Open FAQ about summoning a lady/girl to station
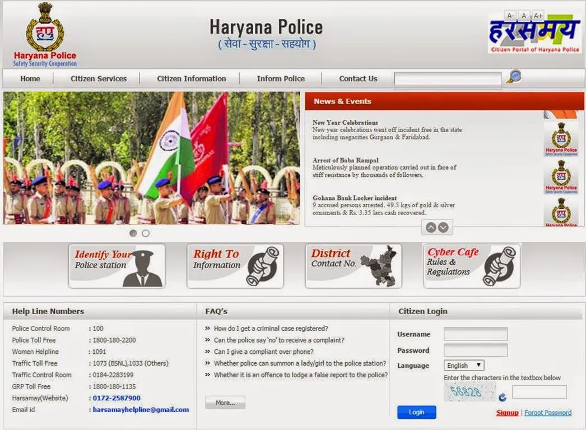 pos(300,363)
